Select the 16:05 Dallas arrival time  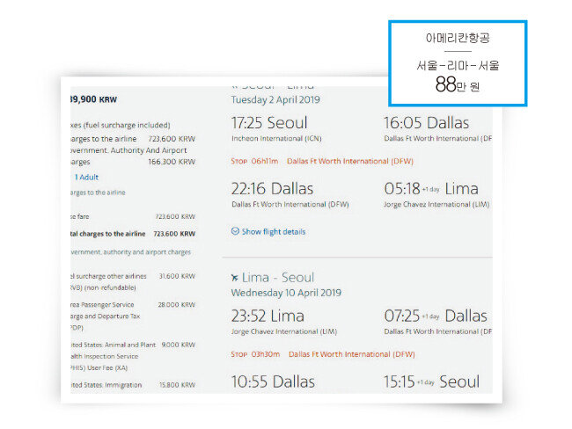[x=427, y=123]
